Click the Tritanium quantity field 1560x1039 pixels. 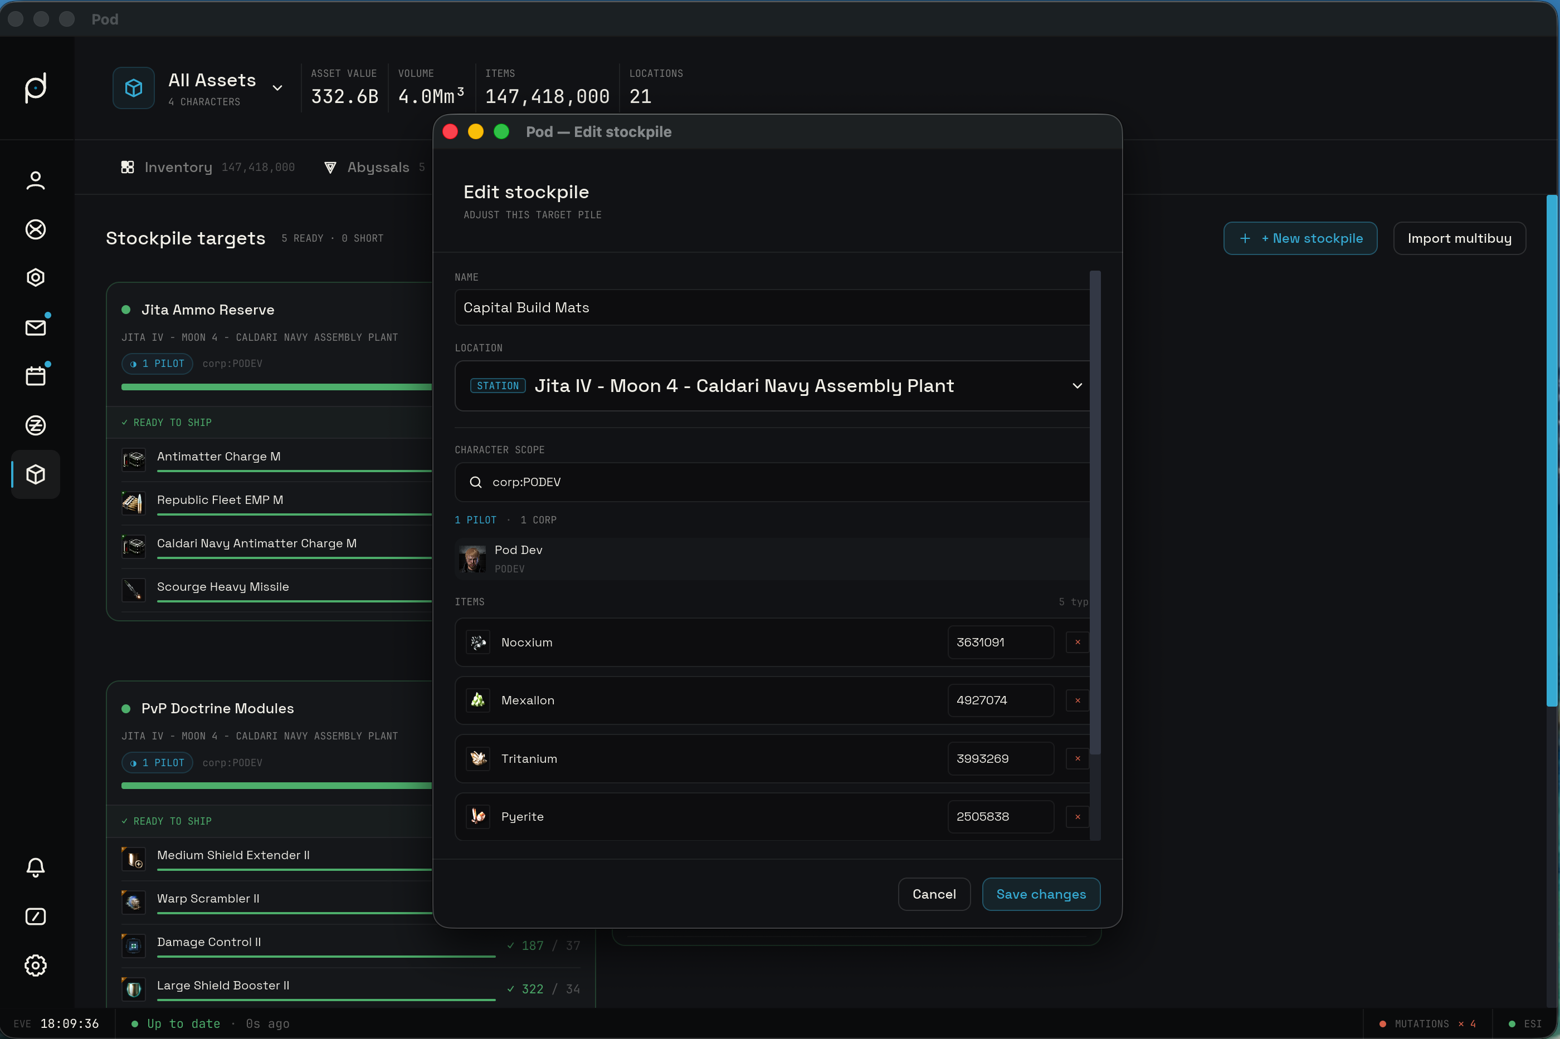click(1001, 759)
